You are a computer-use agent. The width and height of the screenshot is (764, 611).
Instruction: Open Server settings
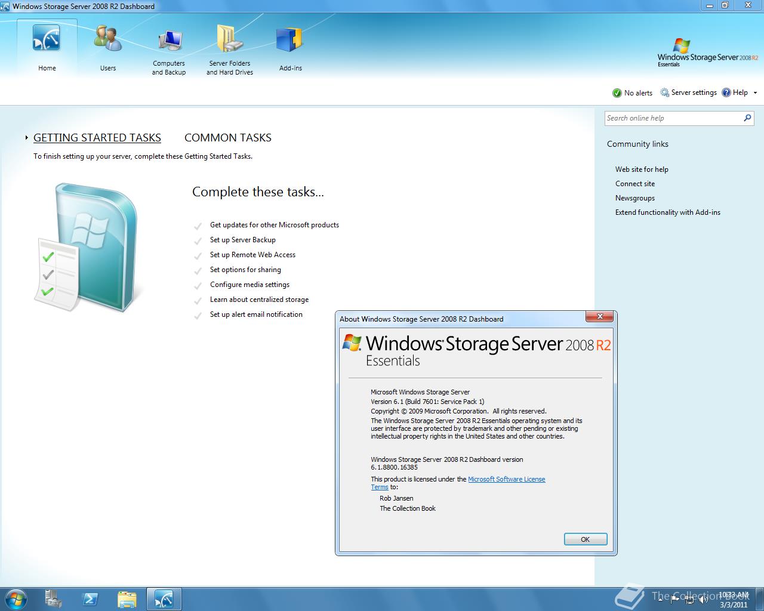(x=688, y=92)
